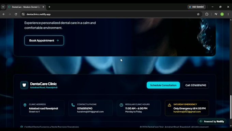The image size is (232, 131).
Task: Click the browser forward arrow
Action: click(x=10, y=14)
